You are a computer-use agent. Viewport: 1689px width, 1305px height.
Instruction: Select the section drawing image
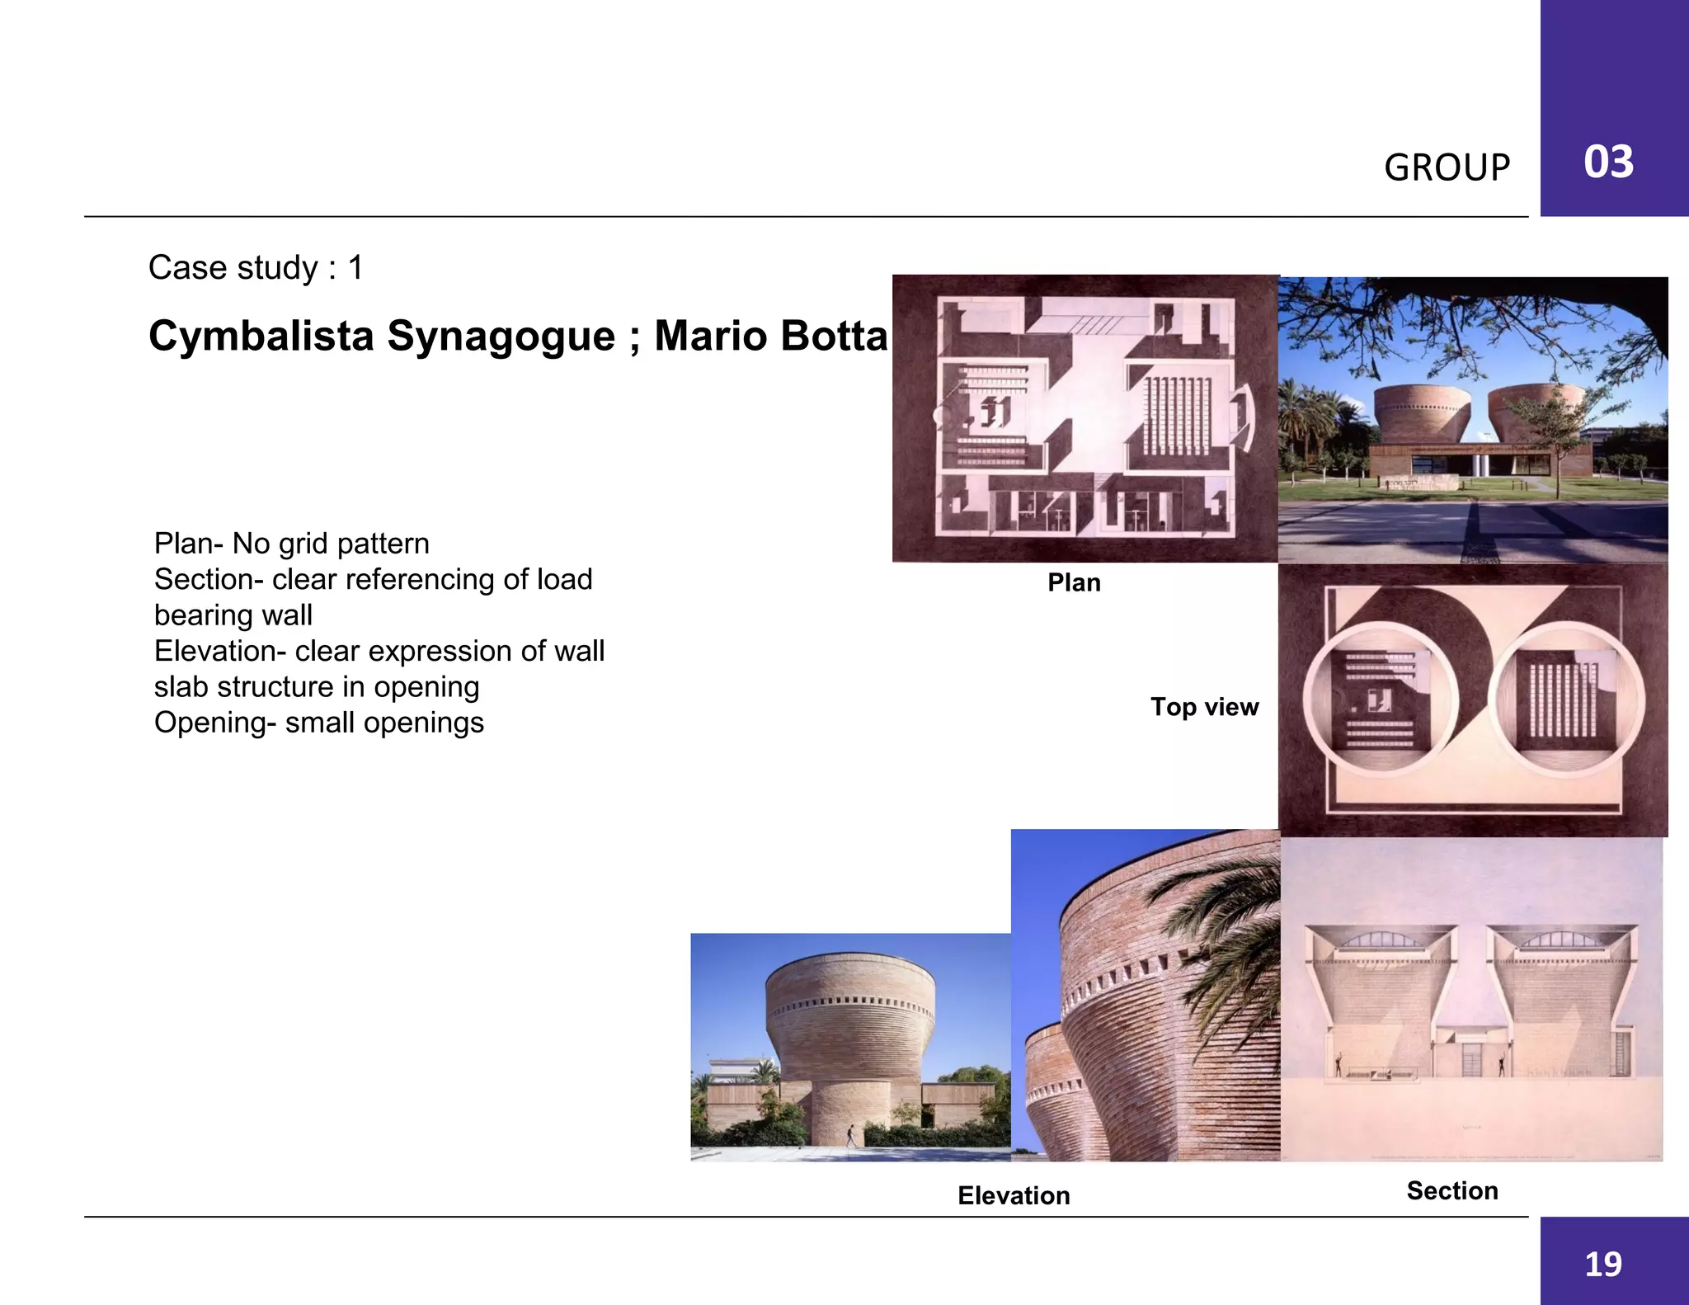(1472, 999)
